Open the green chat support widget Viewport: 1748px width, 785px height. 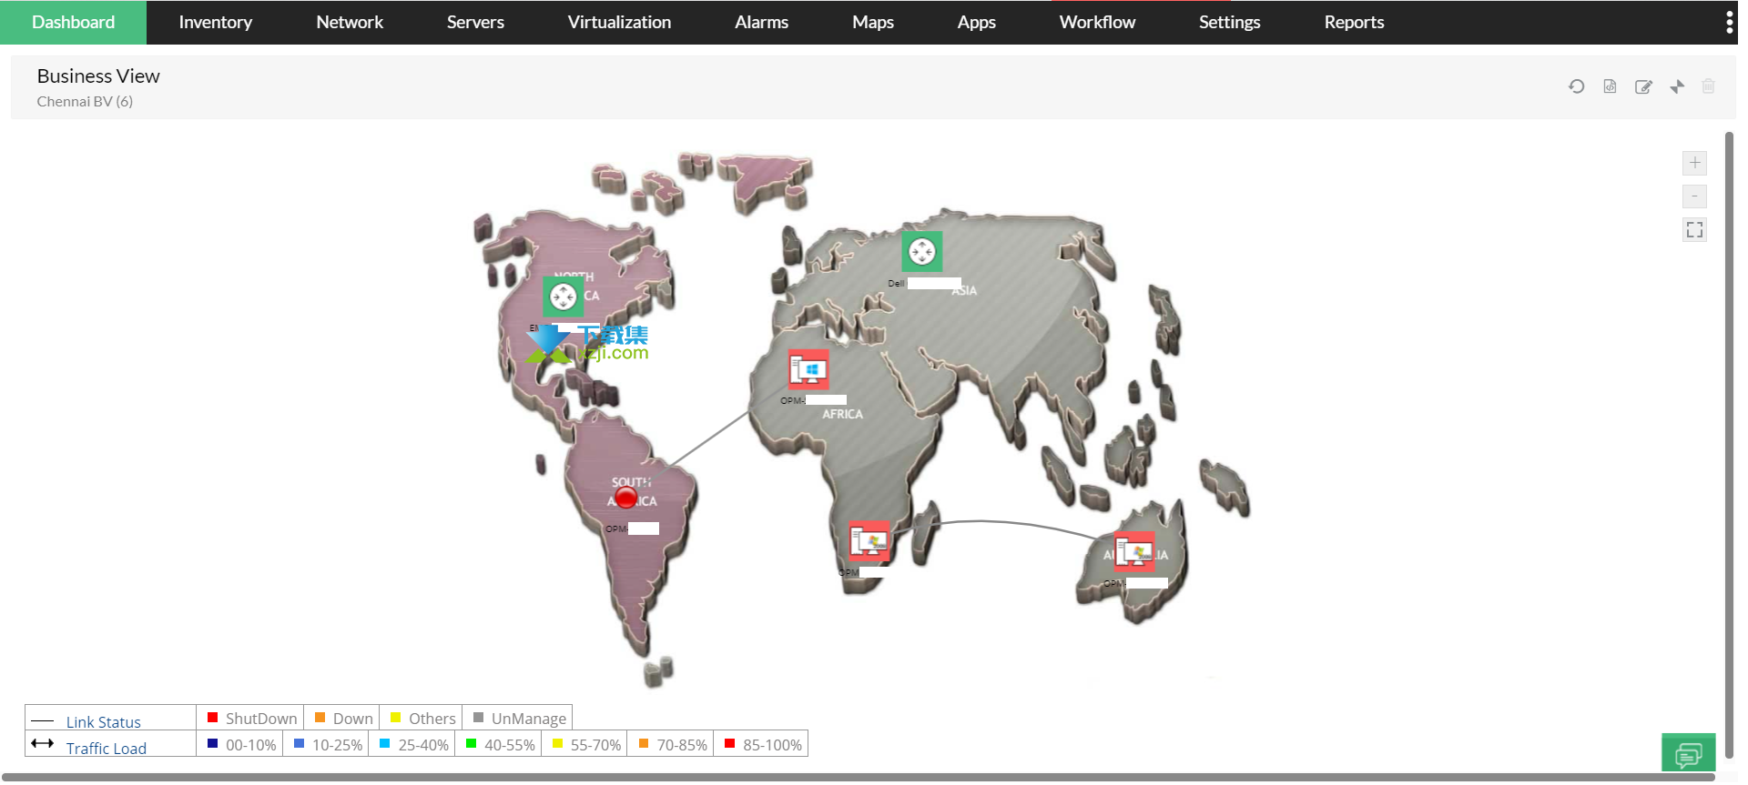(x=1688, y=753)
